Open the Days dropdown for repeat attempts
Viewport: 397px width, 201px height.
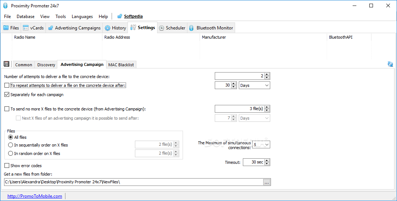[x=254, y=85]
